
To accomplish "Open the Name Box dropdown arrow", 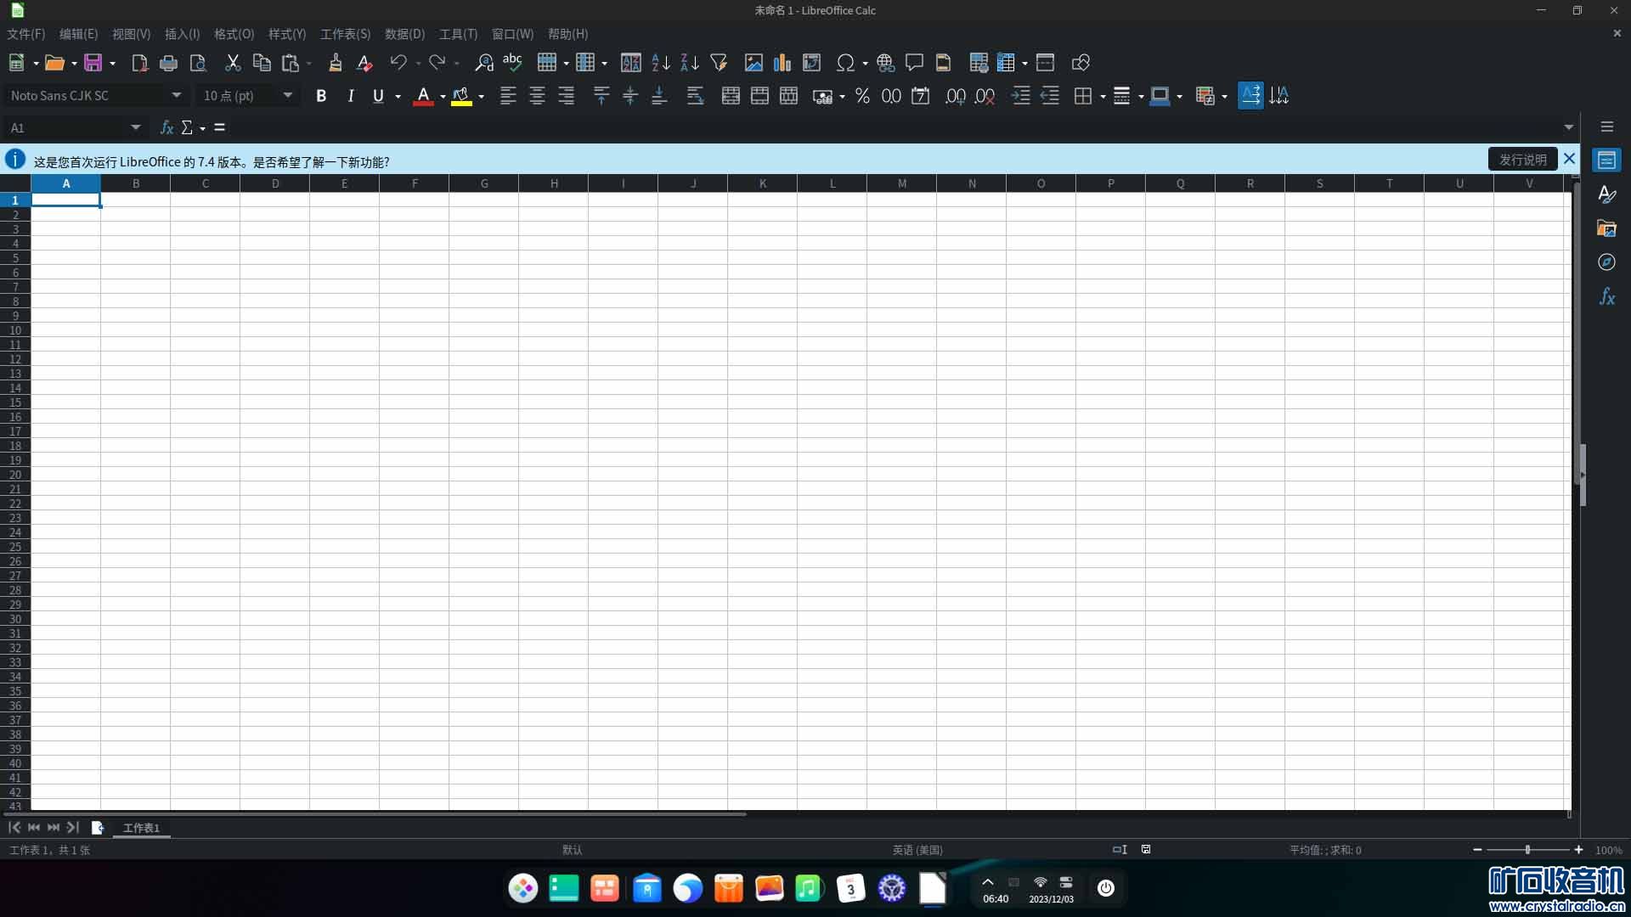I will (x=136, y=127).
